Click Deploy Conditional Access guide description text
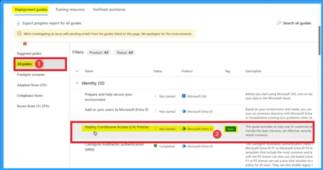 click(x=279, y=131)
